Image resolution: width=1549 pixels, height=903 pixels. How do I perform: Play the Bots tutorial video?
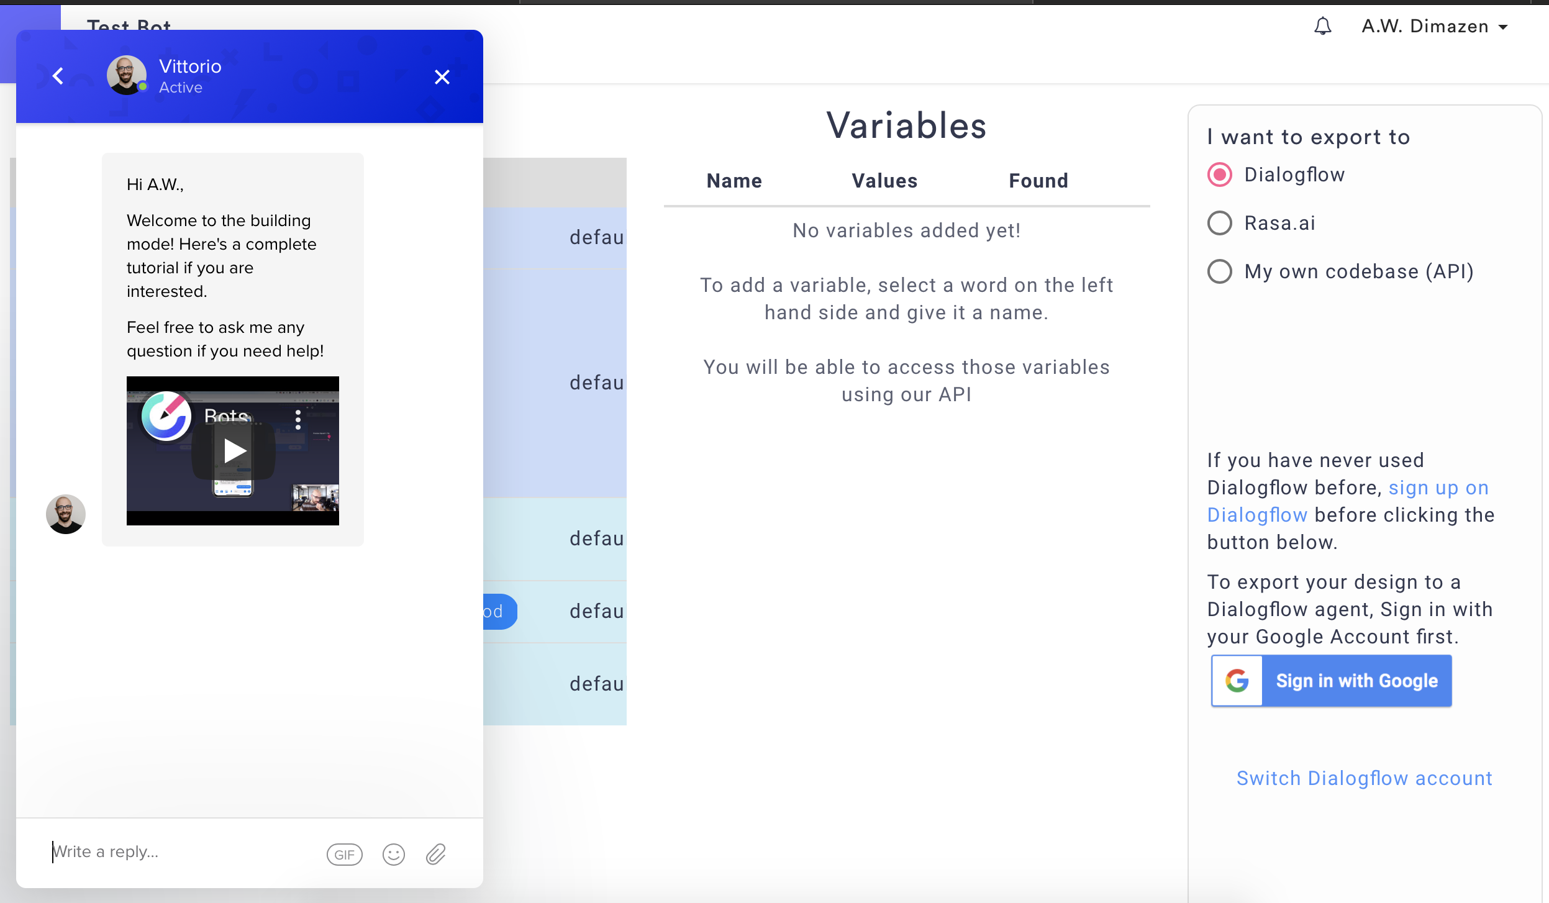[234, 451]
